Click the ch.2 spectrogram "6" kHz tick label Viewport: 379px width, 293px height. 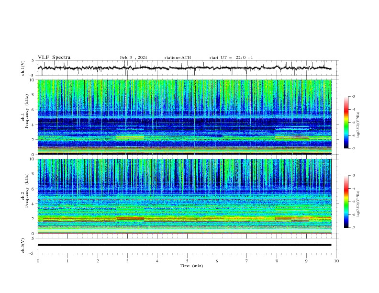(x=34, y=189)
